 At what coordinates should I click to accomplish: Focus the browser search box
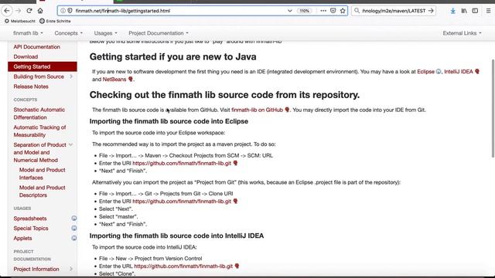394,11
